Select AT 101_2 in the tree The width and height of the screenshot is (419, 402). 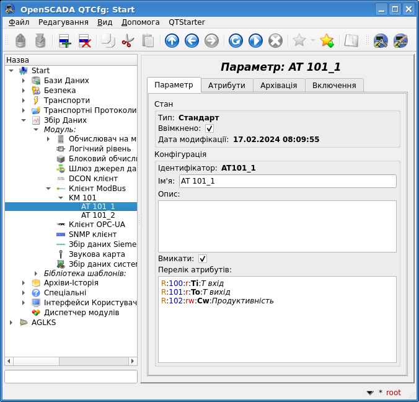point(98,215)
